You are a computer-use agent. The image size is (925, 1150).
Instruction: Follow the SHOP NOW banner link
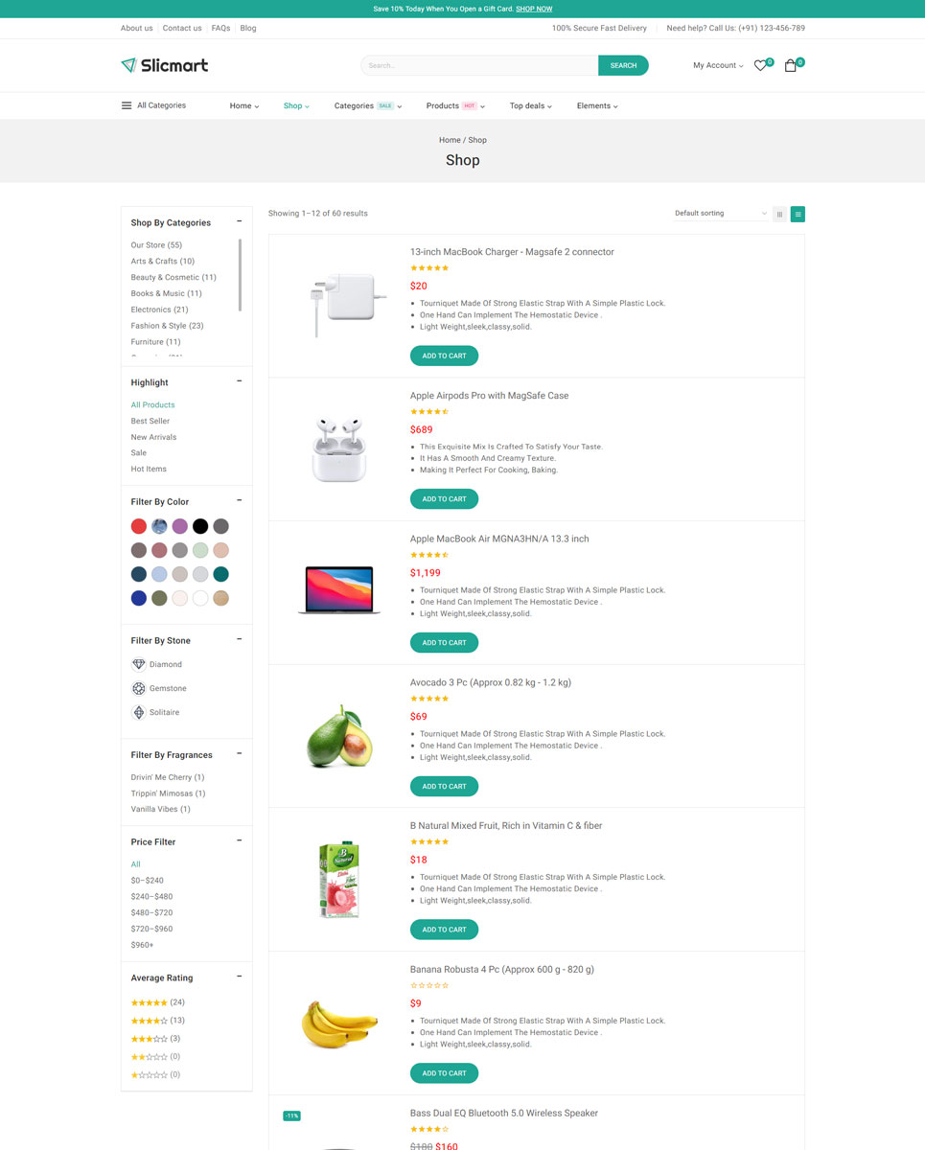pos(534,9)
